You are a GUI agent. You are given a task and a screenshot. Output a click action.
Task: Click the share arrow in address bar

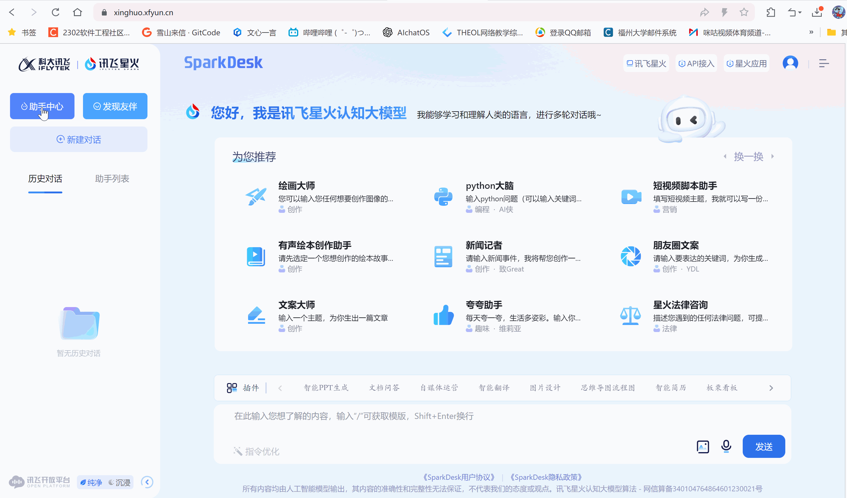coord(704,12)
